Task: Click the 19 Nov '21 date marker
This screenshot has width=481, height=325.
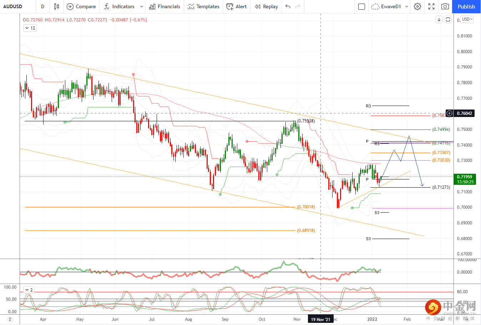Action: click(x=320, y=319)
